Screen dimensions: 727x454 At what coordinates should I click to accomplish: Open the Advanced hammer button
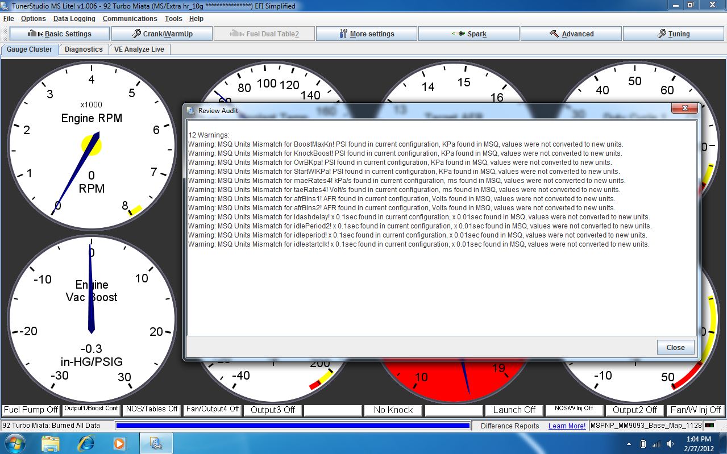coord(571,34)
